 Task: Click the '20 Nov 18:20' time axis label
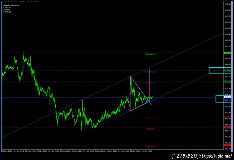(42, 151)
